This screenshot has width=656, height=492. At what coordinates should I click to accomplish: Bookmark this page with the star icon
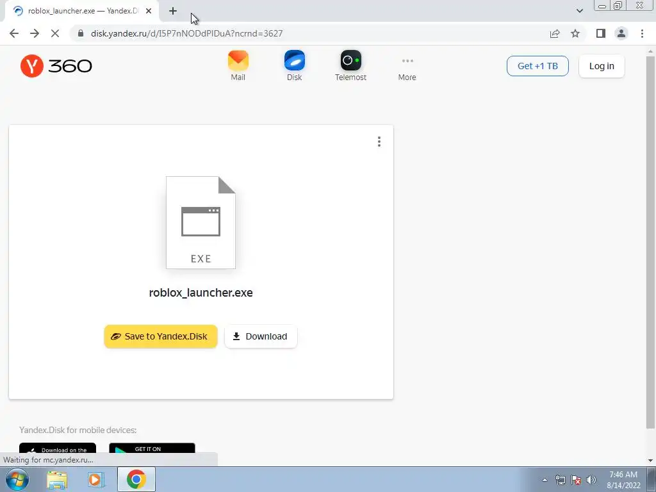point(575,33)
